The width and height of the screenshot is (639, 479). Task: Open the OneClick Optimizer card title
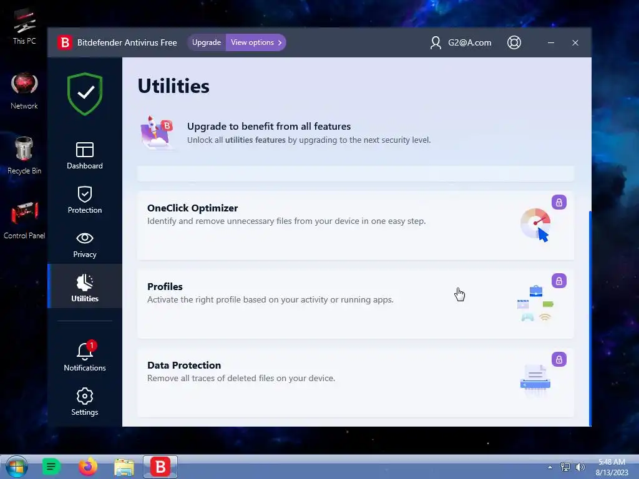tap(192, 208)
